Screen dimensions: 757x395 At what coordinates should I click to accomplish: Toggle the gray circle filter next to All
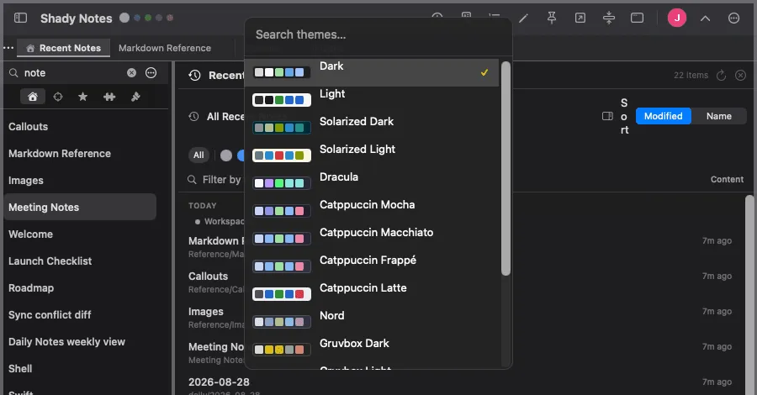point(226,155)
